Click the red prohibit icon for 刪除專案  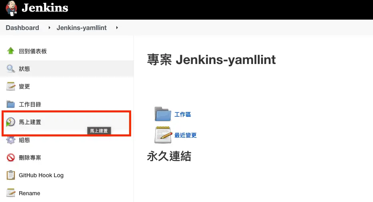[x=11, y=158]
